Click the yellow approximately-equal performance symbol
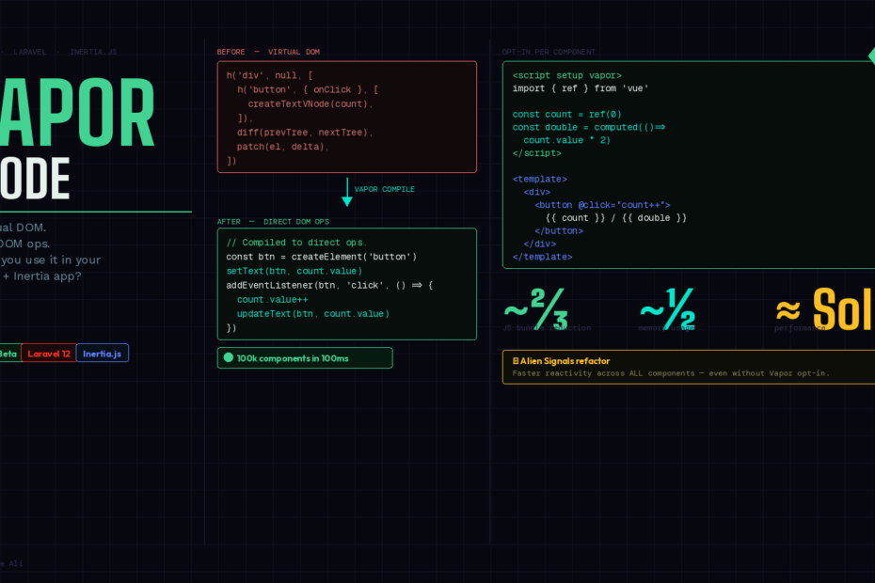 pyautogui.click(x=787, y=309)
